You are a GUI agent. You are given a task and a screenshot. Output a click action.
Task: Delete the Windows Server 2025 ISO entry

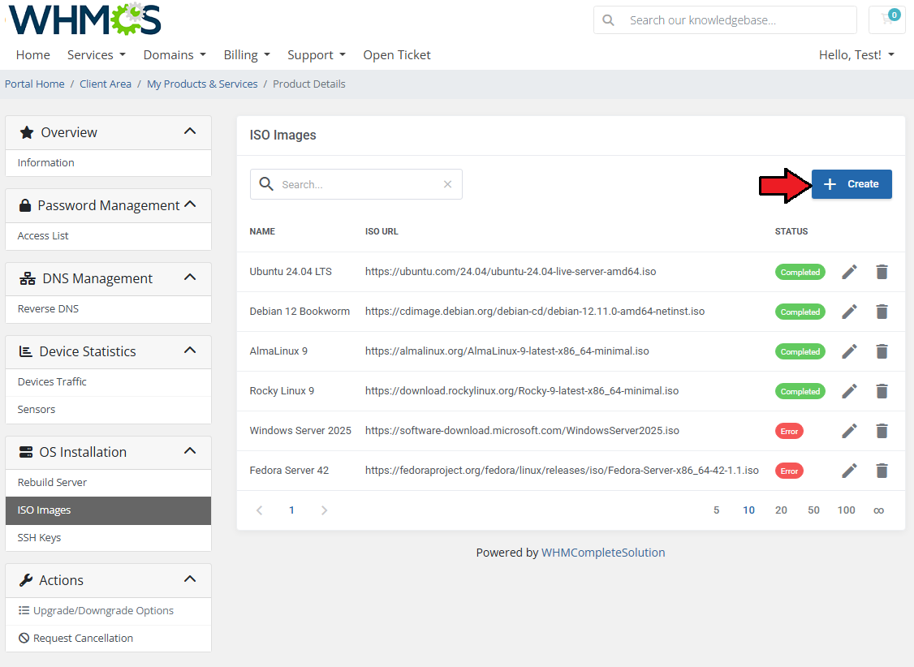(x=882, y=431)
